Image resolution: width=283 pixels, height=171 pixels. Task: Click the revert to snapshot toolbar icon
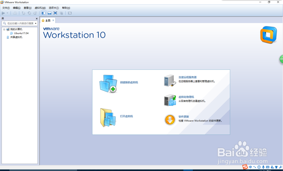pyautogui.click(x=29, y=13)
